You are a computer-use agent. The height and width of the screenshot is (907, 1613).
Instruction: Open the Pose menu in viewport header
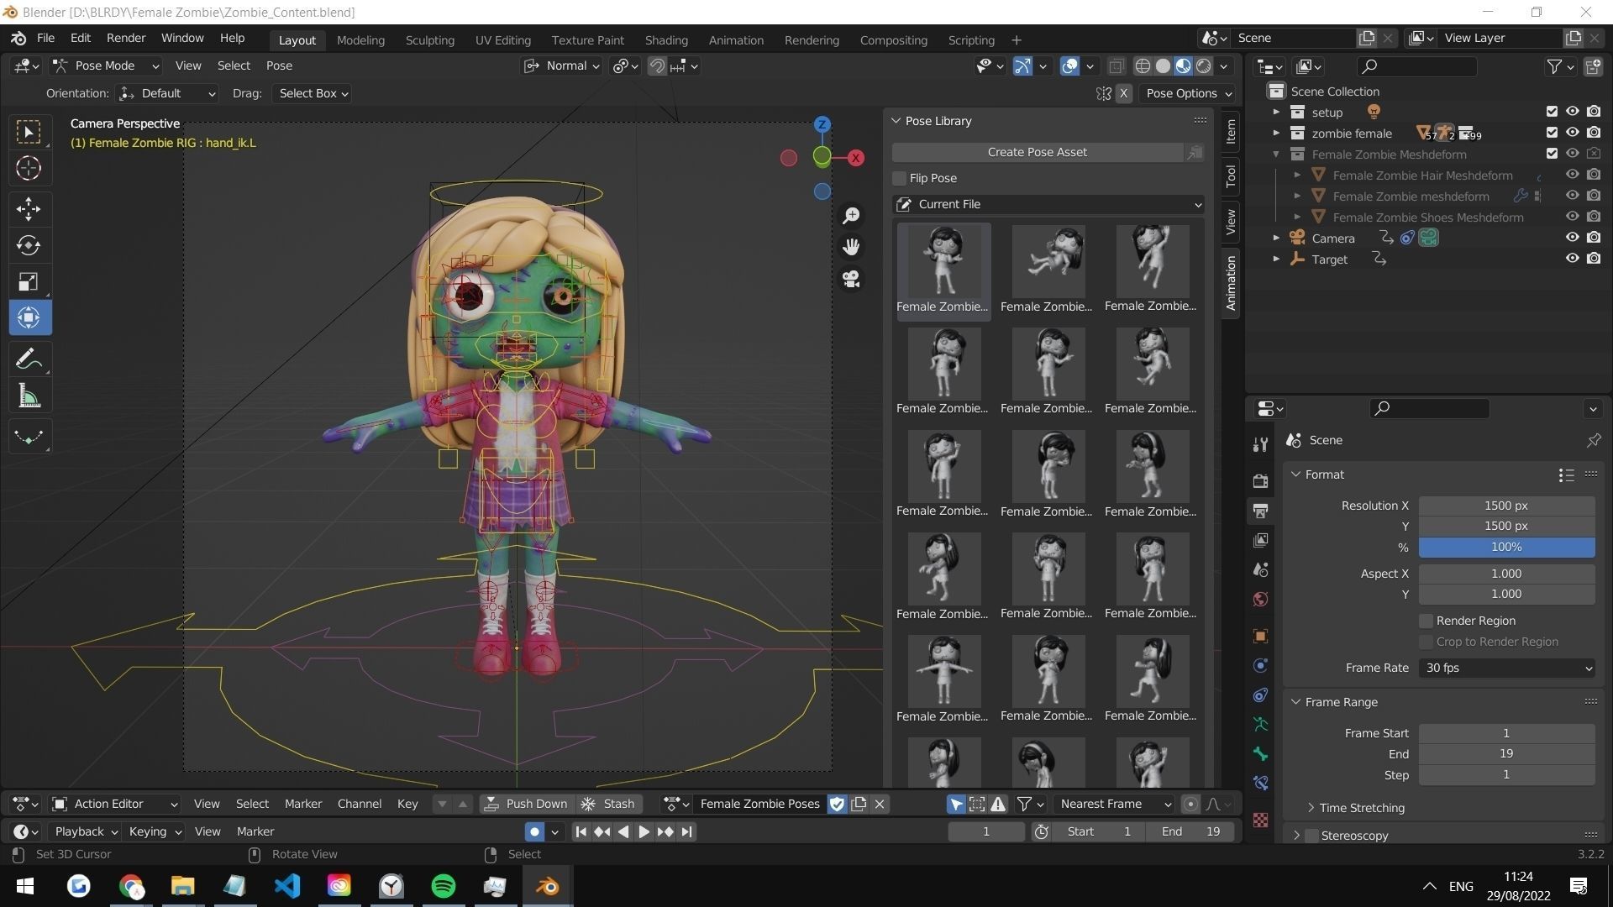279,66
